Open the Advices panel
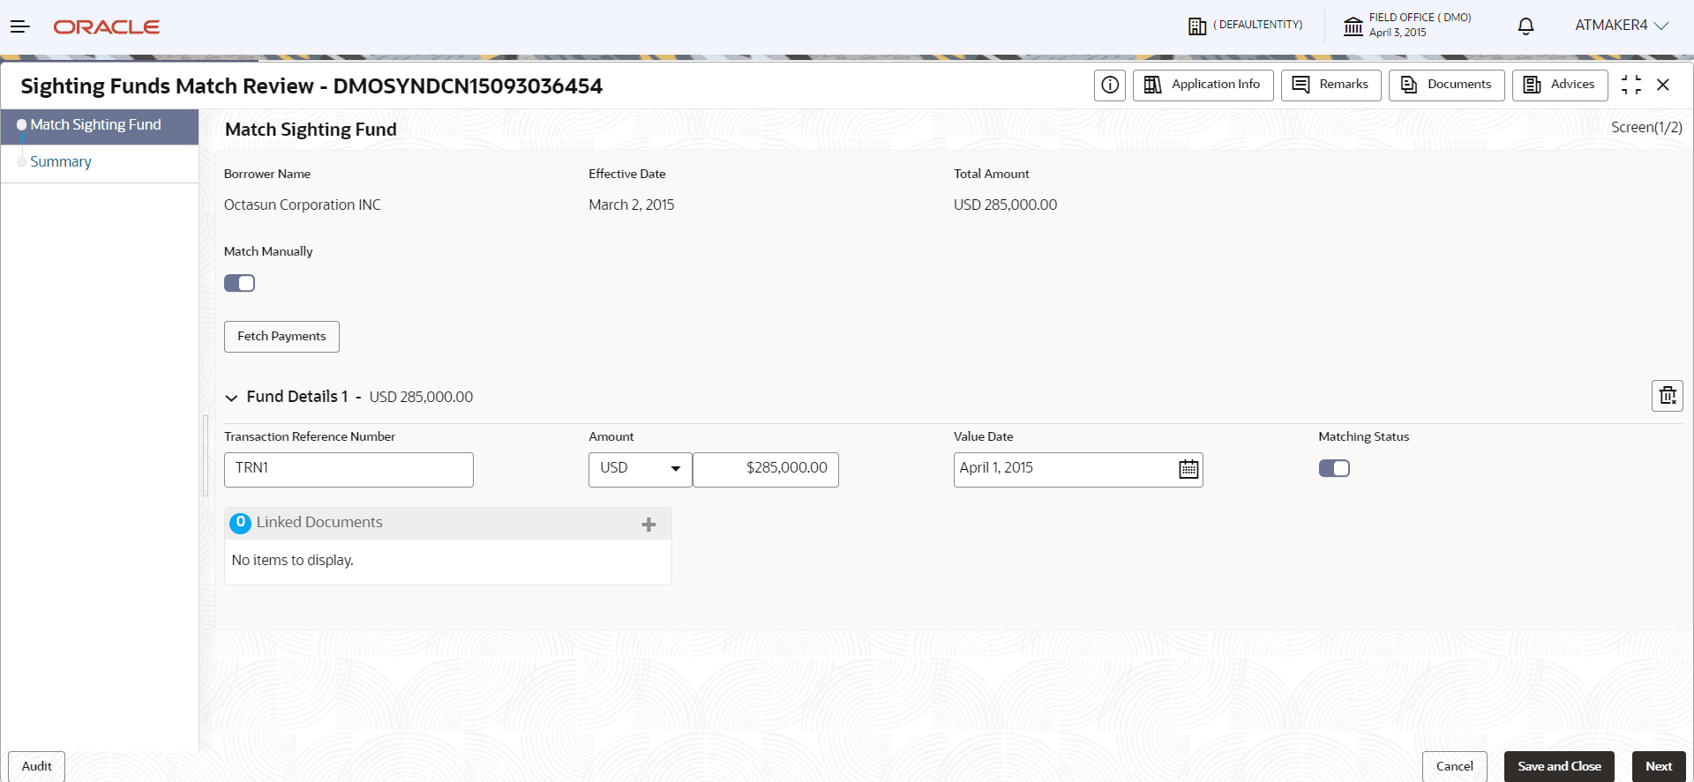The image size is (1694, 782). [x=1560, y=85]
